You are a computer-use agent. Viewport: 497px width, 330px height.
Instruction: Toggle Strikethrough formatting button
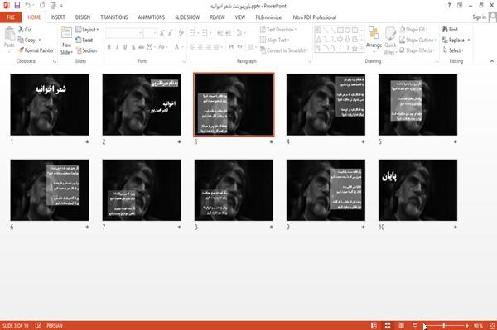[142, 47]
